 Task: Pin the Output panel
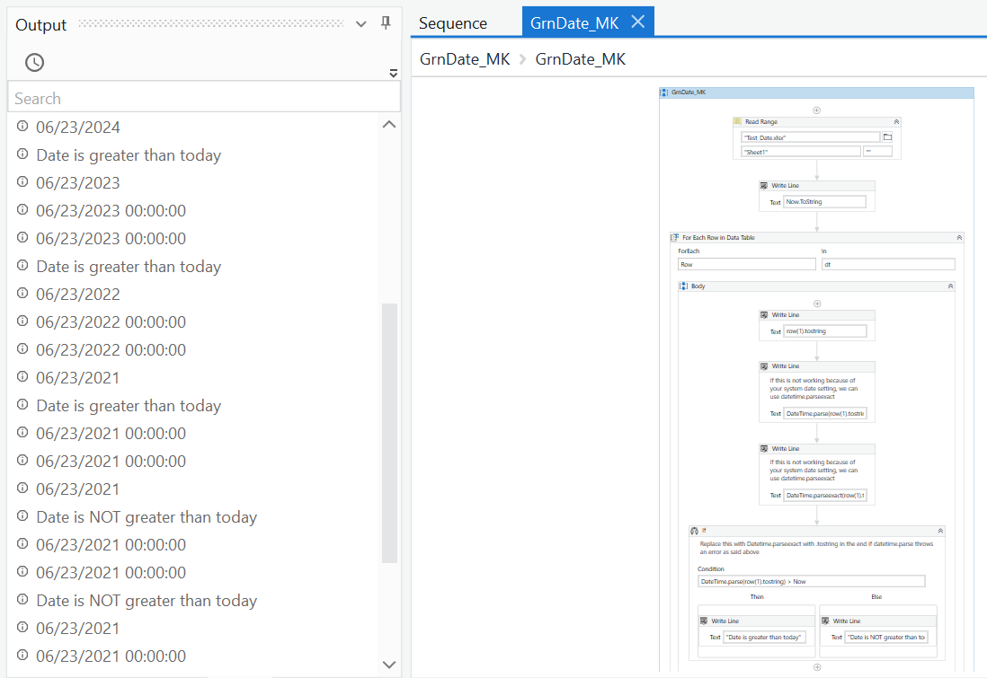(386, 23)
